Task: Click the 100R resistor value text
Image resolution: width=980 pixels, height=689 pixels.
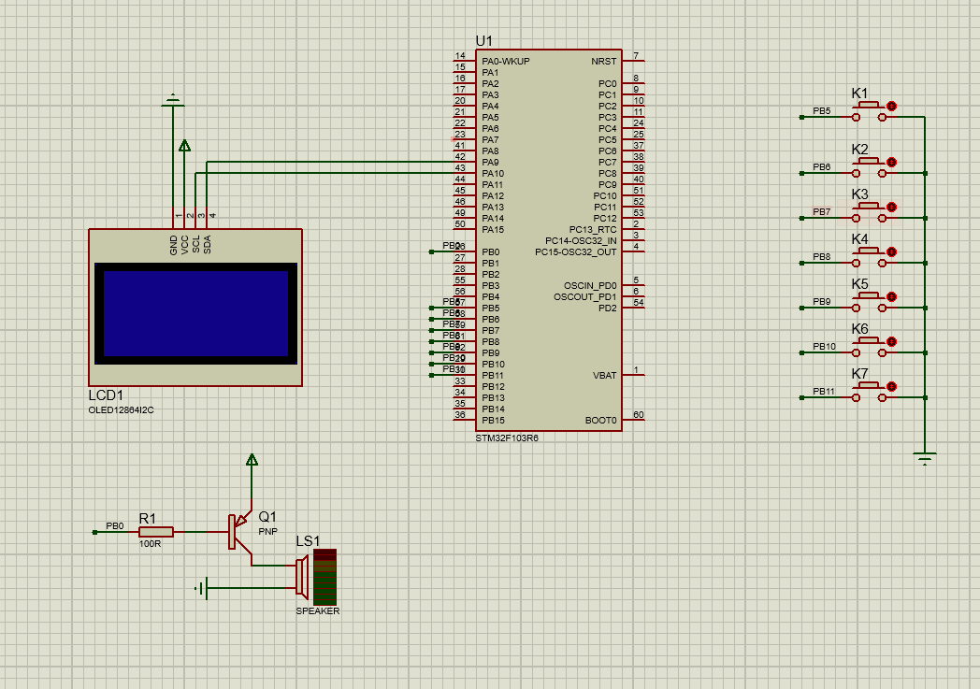Action: coord(150,543)
